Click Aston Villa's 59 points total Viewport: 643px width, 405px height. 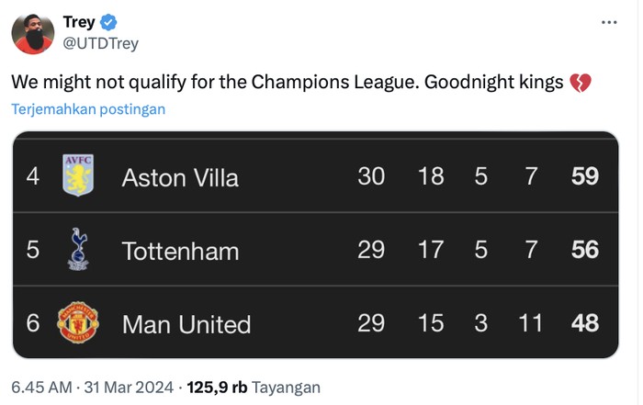pyautogui.click(x=585, y=175)
